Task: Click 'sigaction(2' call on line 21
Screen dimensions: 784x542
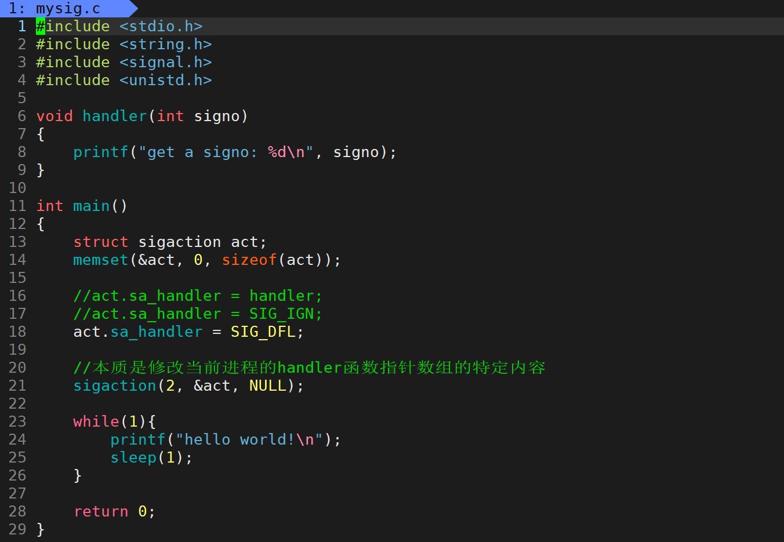Action: pyautogui.click(x=124, y=386)
